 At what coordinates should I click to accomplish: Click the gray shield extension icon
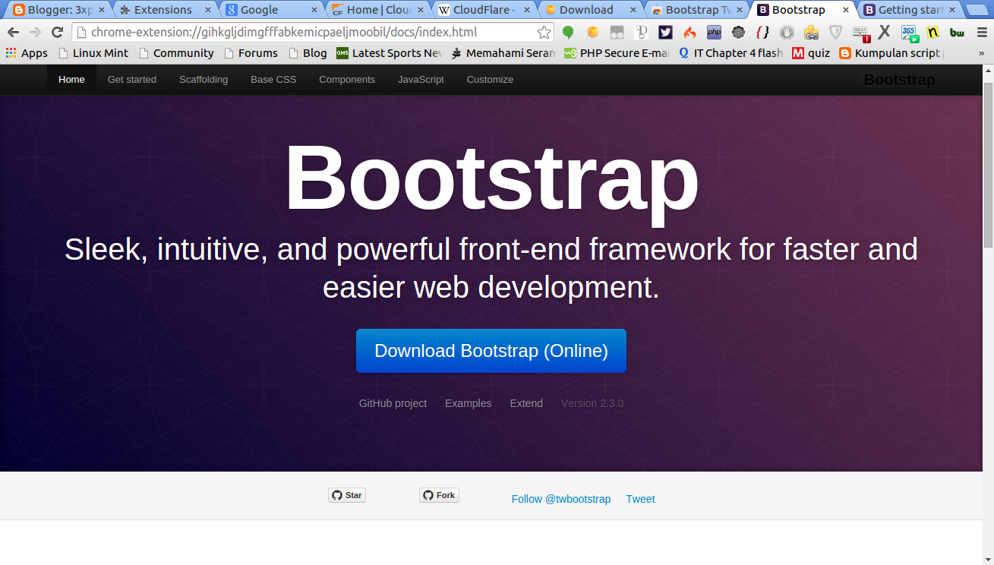point(835,33)
